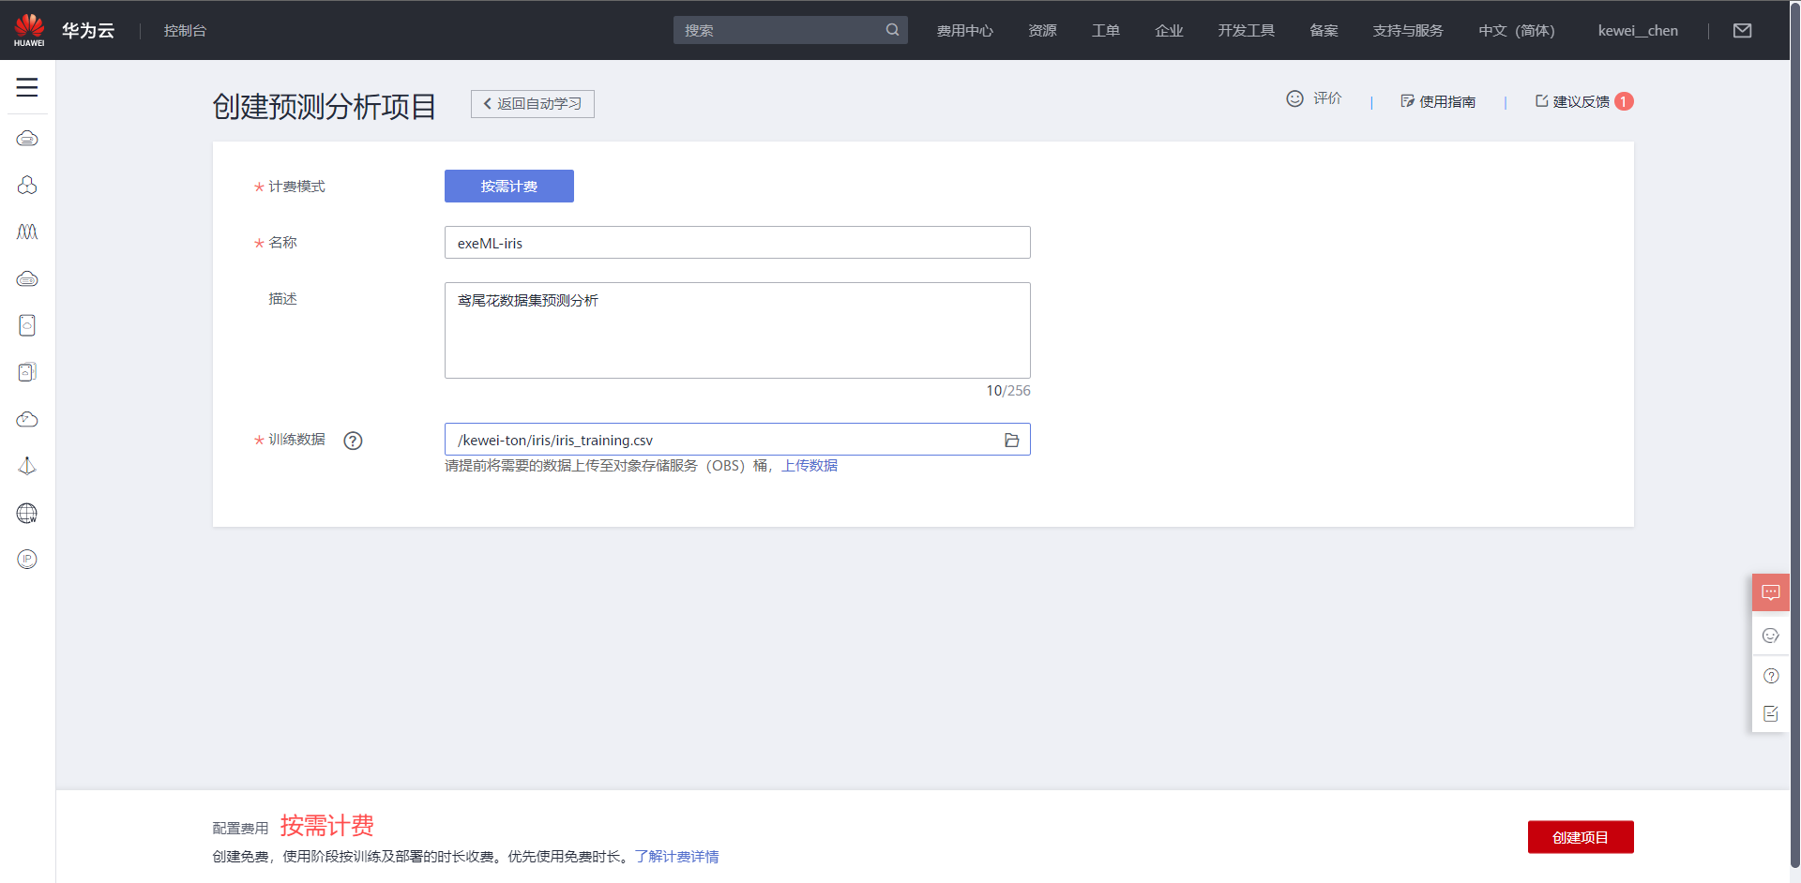
Task: Click the description textarea
Action: click(737, 331)
